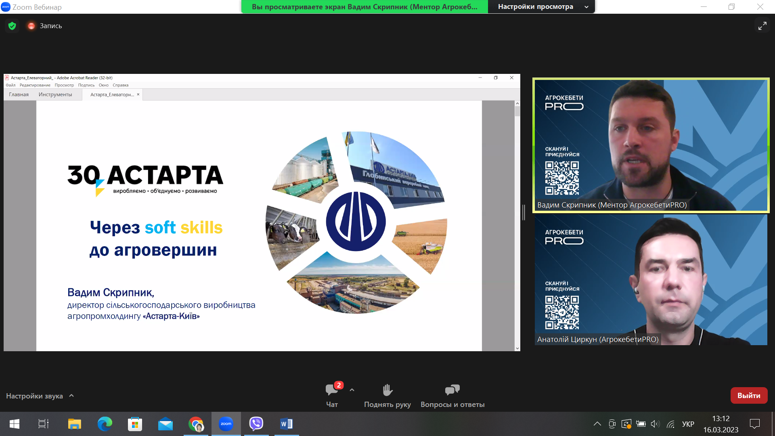Open Questions and answers panel
Image resolution: width=775 pixels, height=436 pixels.
pyautogui.click(x=452, y=390)
